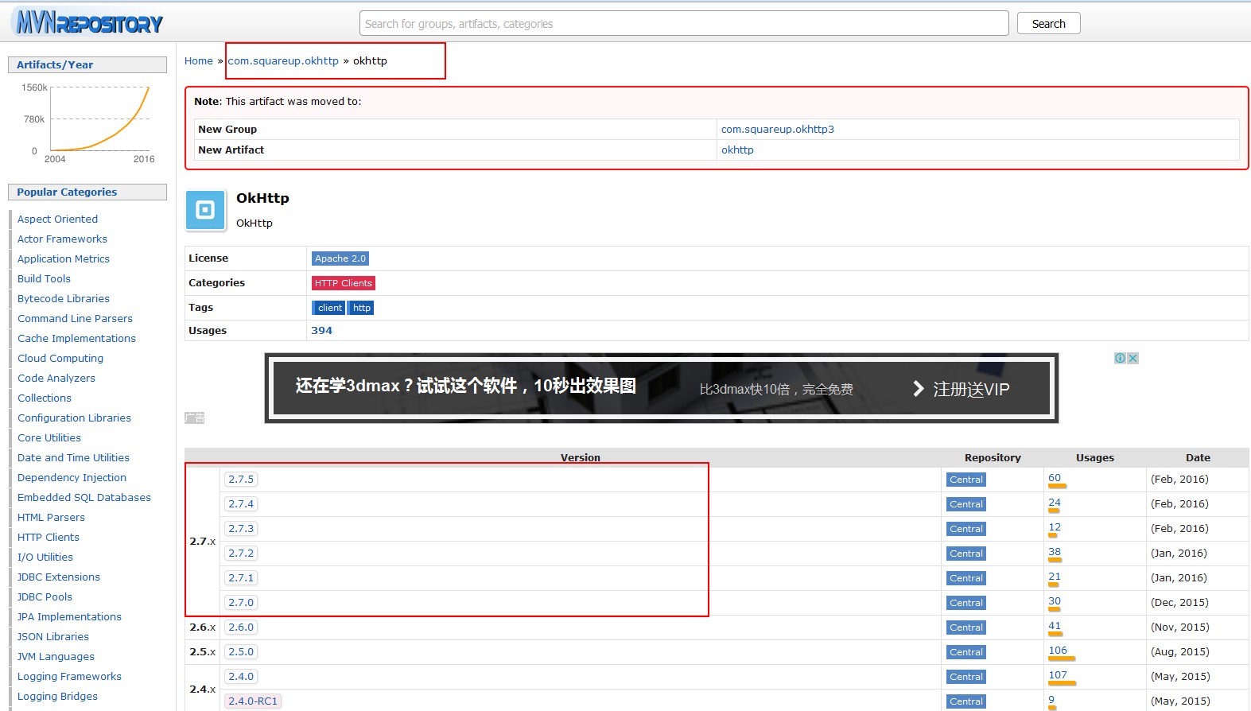Image resolution: width=1251 pixels, height=711 pixels.
Task: Open Application Metrics category
Action: tap(64, 259)
